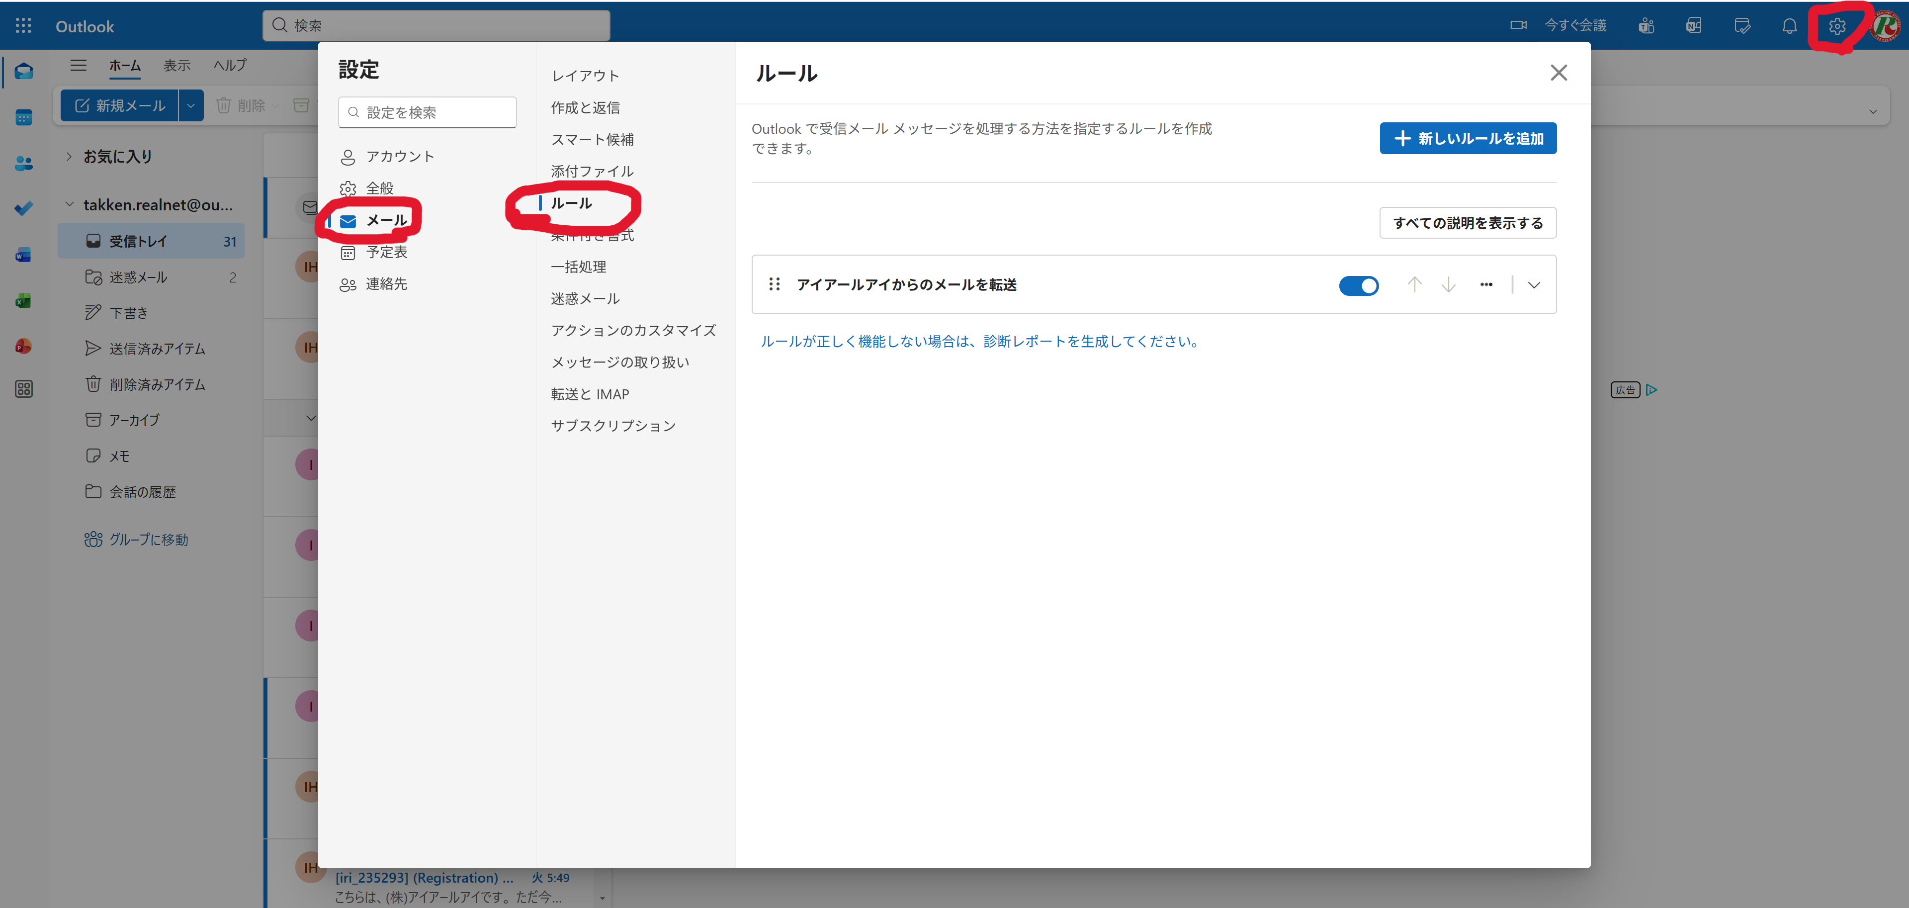The width and height of the screenshot is (1909, 908).
Task: Launch Excel from the left app rail
Action: (23, 300)
